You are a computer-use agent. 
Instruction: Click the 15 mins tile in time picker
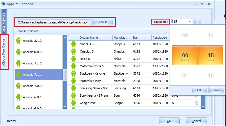(x=211, y=55)
